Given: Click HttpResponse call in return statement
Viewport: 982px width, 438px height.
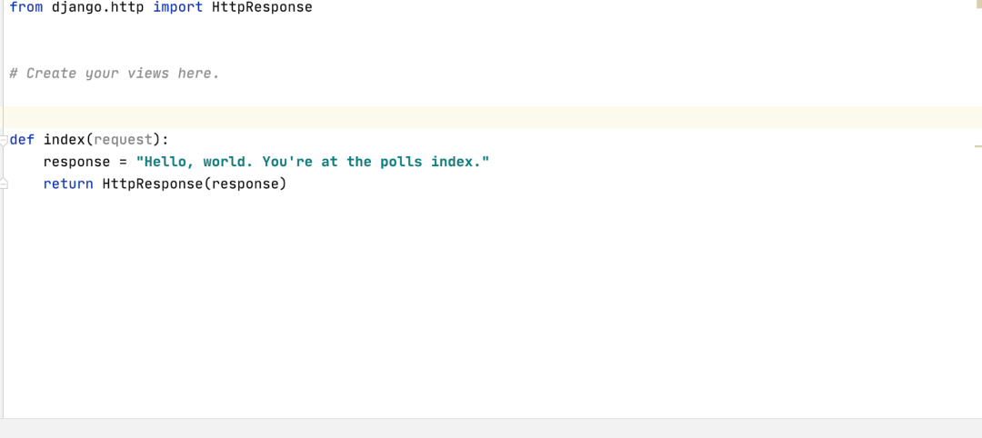Looking at the screenshot, I should [152, 184].
